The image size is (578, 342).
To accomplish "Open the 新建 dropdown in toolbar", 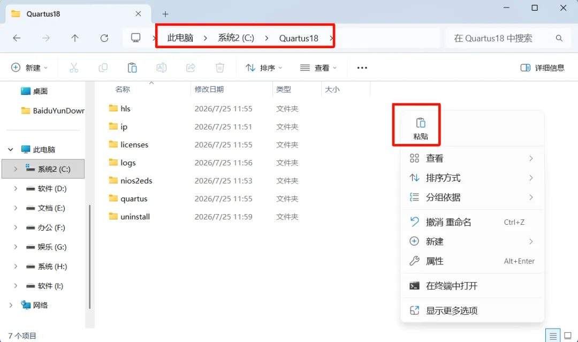I will point(29,68).
